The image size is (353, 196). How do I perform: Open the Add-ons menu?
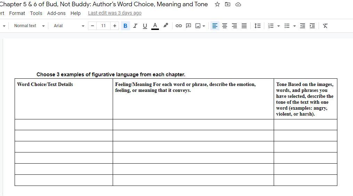point(56,13)
